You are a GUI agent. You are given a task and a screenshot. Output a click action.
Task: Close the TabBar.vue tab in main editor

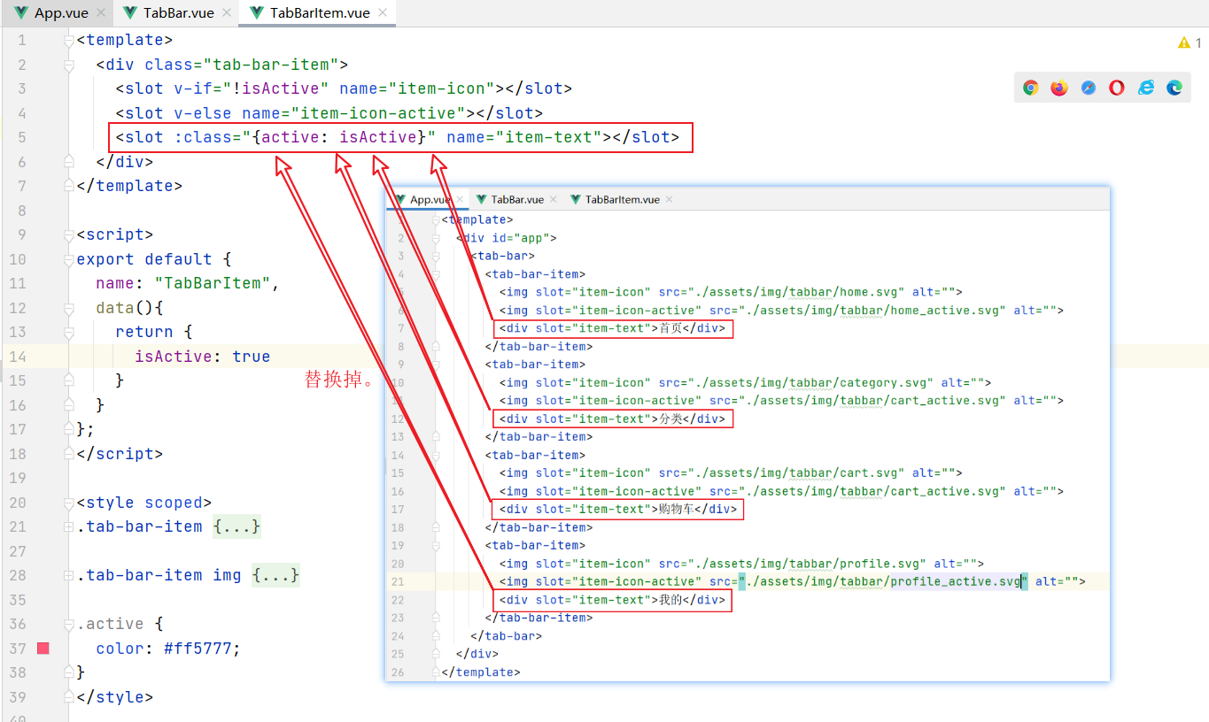pyautogui.click(x=226, y=13)
